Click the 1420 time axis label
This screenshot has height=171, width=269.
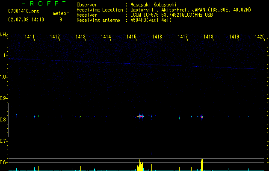pos(260,37)
